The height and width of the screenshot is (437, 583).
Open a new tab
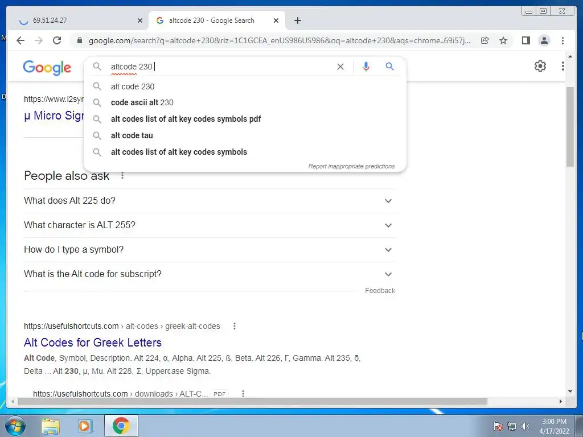pyautogui.click(x=297, y=20)
